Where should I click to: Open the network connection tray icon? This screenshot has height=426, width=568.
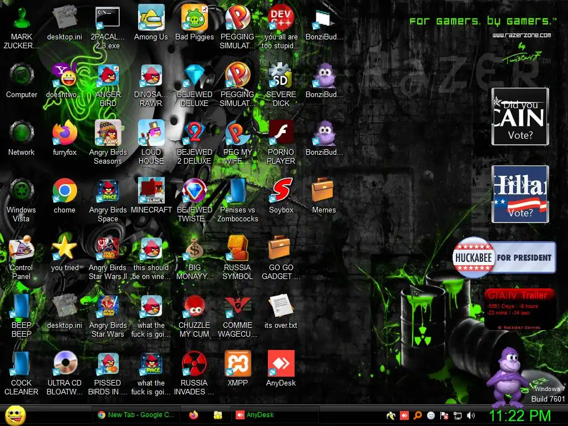coord(458,415)
